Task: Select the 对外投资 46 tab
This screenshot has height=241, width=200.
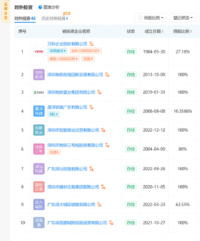Action: [x=25, y=18]
